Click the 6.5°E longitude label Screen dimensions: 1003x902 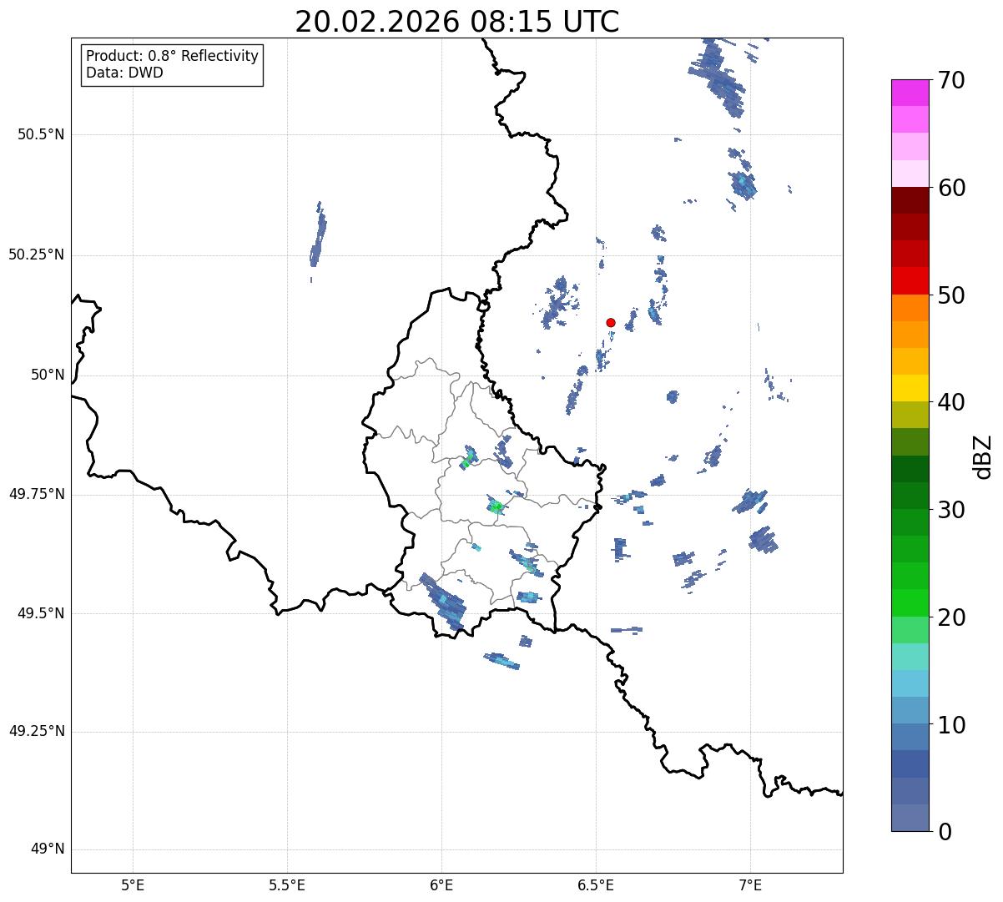596,884
